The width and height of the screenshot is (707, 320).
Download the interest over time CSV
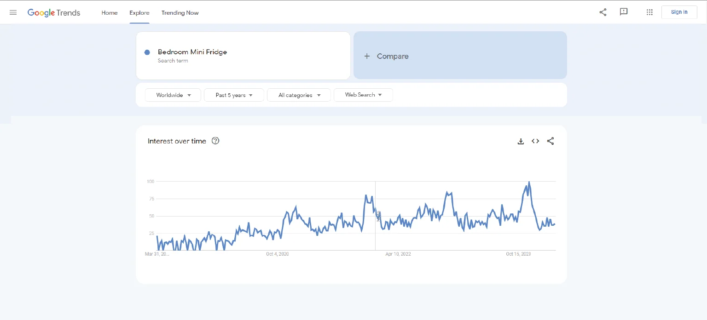[521, 141]
